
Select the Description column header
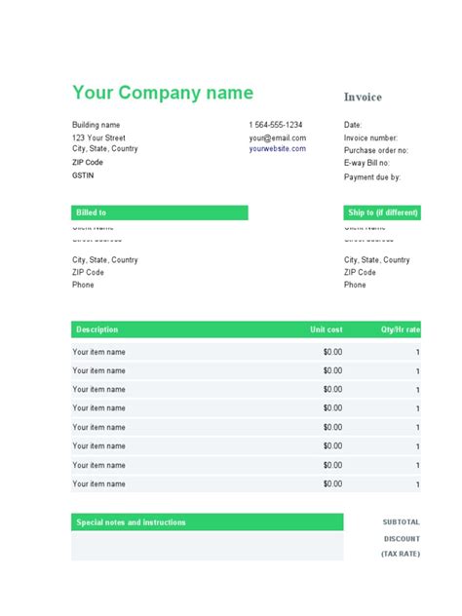(x=97, y=329)
